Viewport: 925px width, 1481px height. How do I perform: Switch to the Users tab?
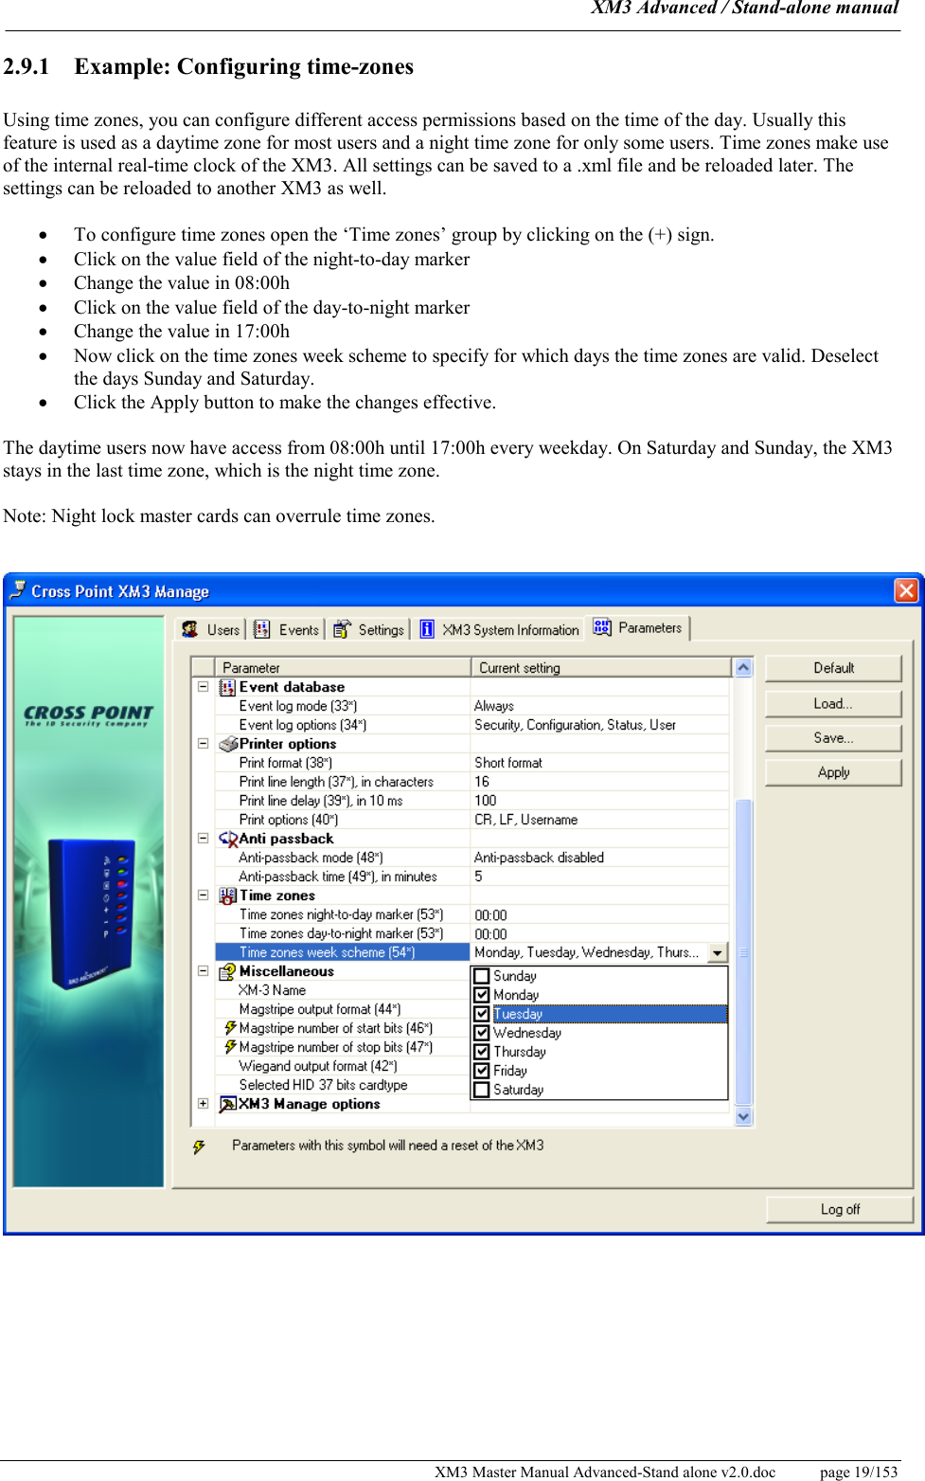click(x=212, y=629)
